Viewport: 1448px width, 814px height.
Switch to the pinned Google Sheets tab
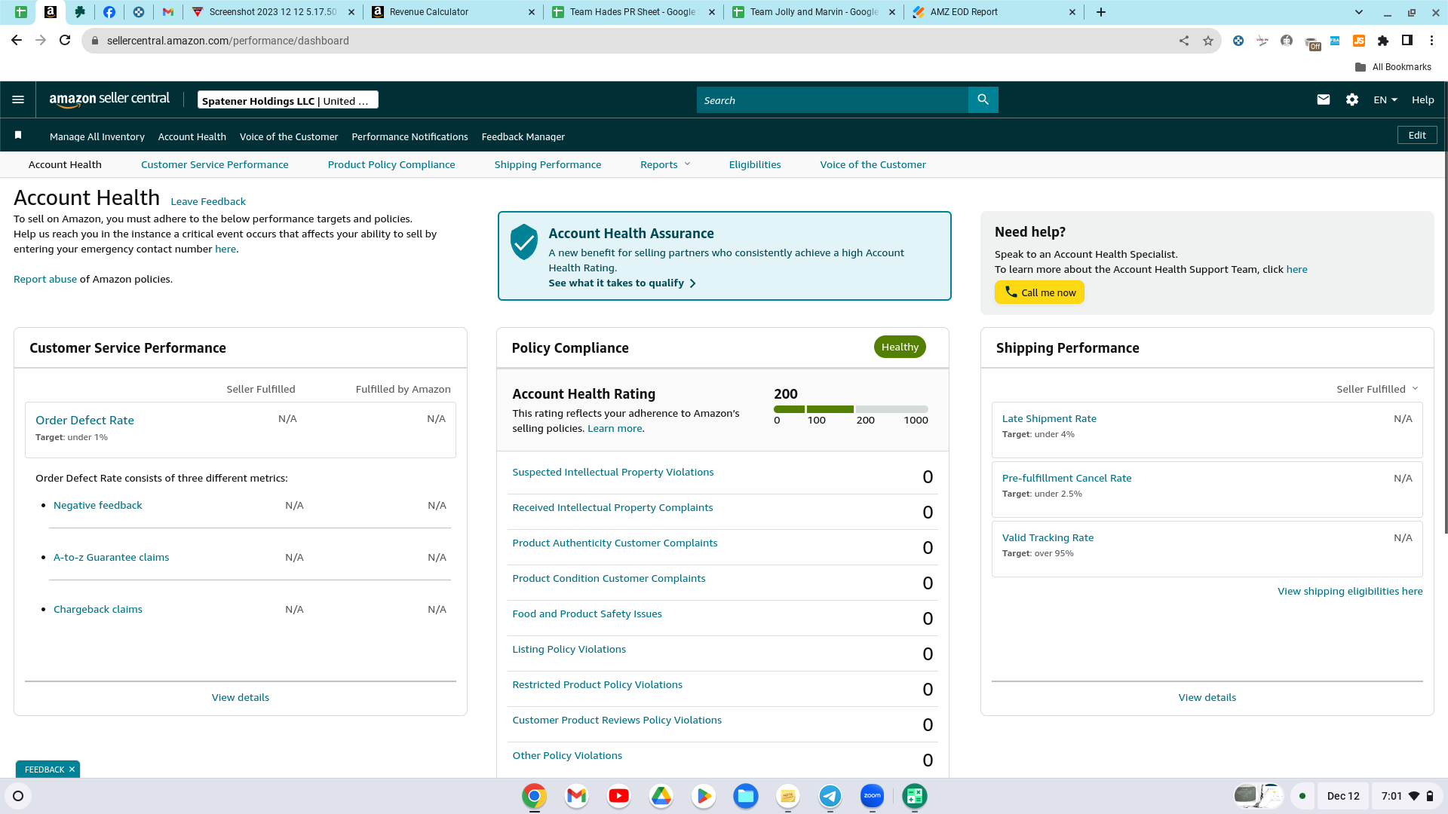click(21, 12)
